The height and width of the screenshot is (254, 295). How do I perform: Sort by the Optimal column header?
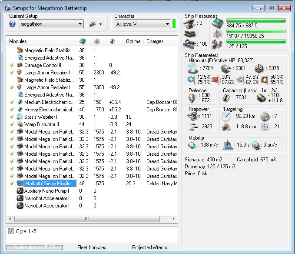133,41
